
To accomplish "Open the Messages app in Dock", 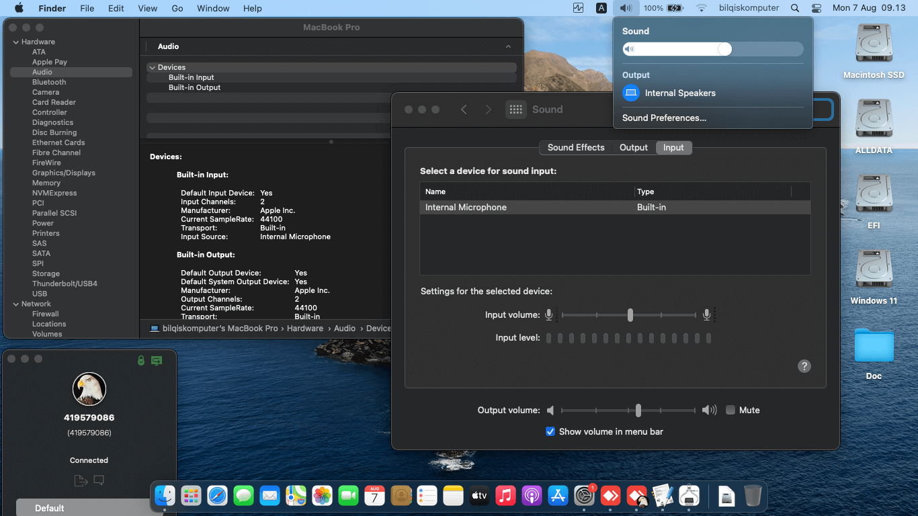I will point(244,496).
